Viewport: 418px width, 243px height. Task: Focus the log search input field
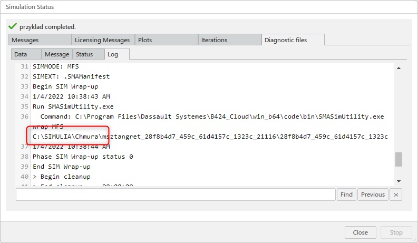click(176, 195)
